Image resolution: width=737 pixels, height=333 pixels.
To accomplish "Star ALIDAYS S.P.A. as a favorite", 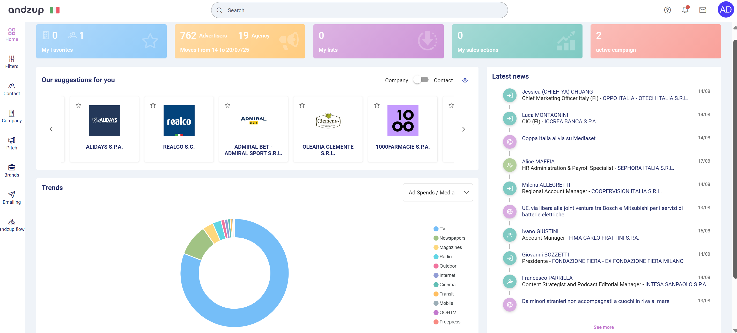I will click(x=78, y=105).
